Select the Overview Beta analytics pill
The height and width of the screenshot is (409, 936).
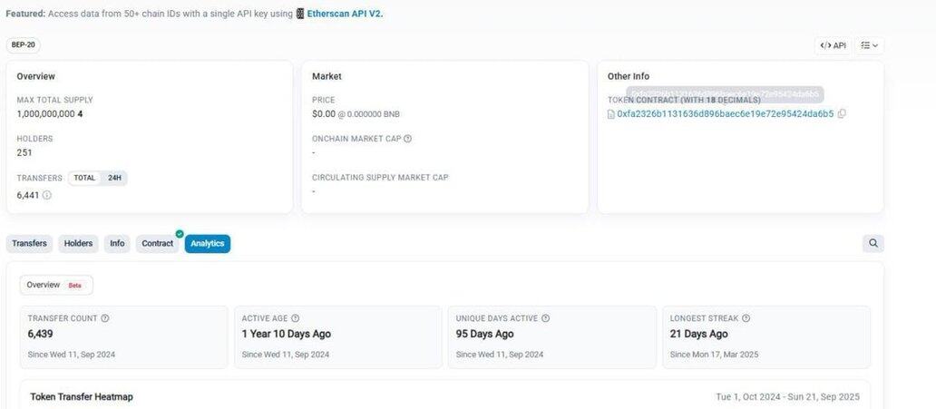point(56,285)
